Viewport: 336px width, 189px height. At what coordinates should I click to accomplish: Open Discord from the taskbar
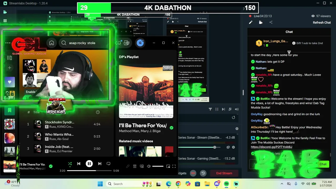click(x=217, y=184)
